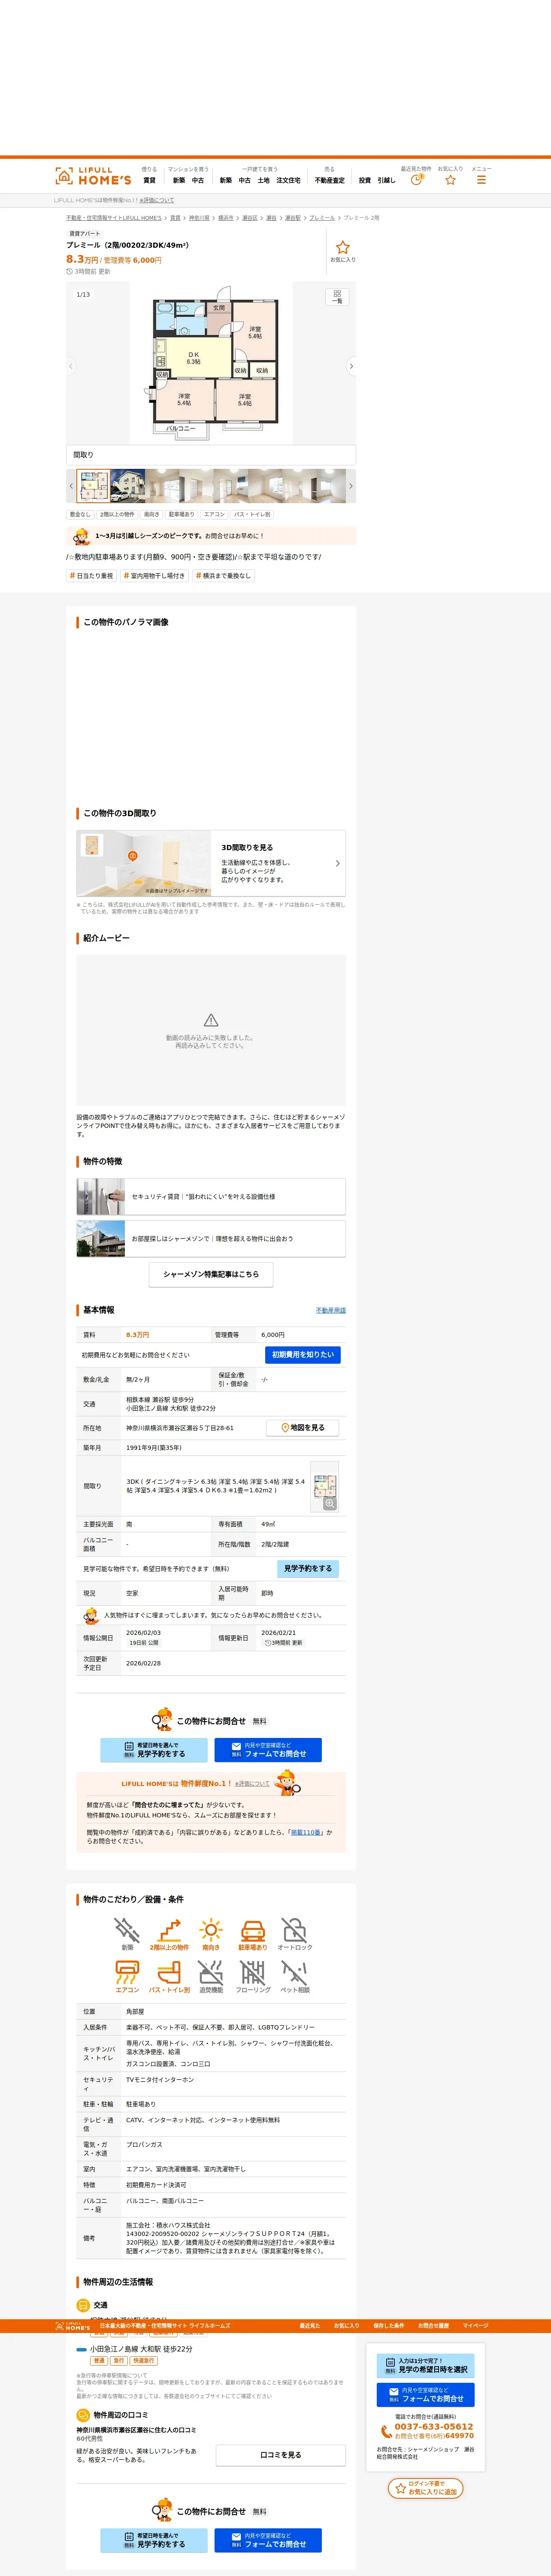Click ※評価について in freshness banner
Screen dimensions: 551x2576
tap(252, 1783)
